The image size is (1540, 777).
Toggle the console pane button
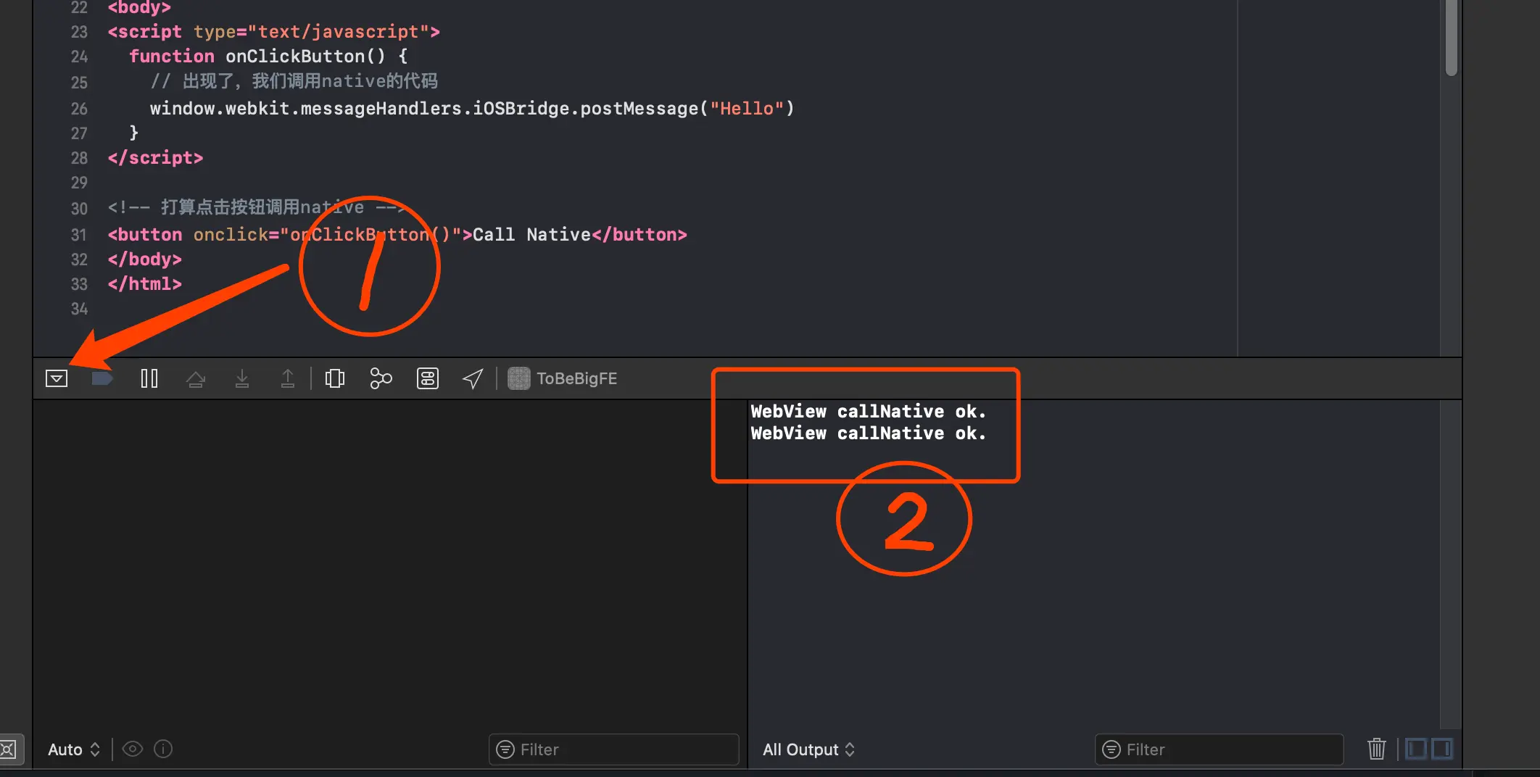pos(1441,749)
